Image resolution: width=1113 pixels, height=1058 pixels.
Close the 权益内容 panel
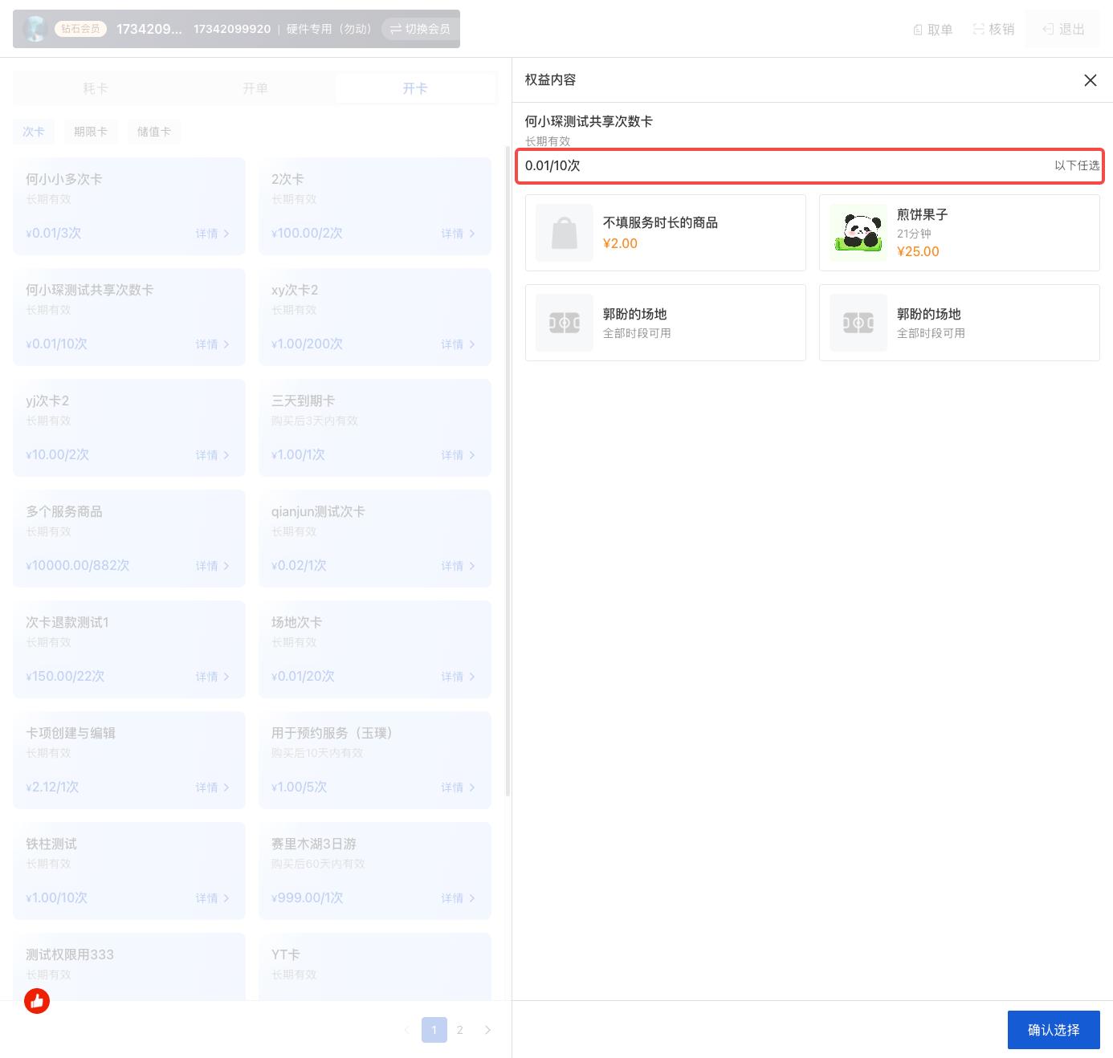(1090, 80)
